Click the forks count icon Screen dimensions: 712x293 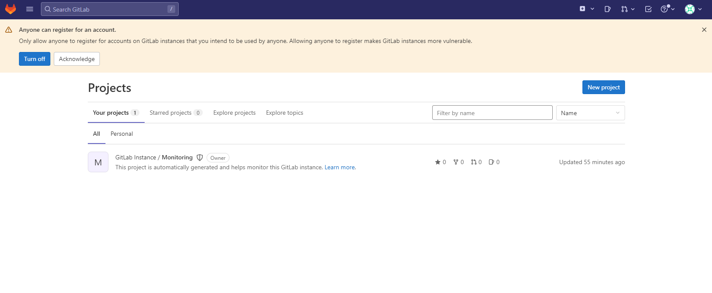[x=456, y=162]
